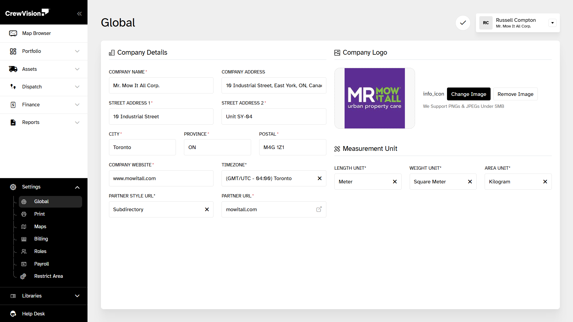Click the Reports document icon

pos(13,122)
